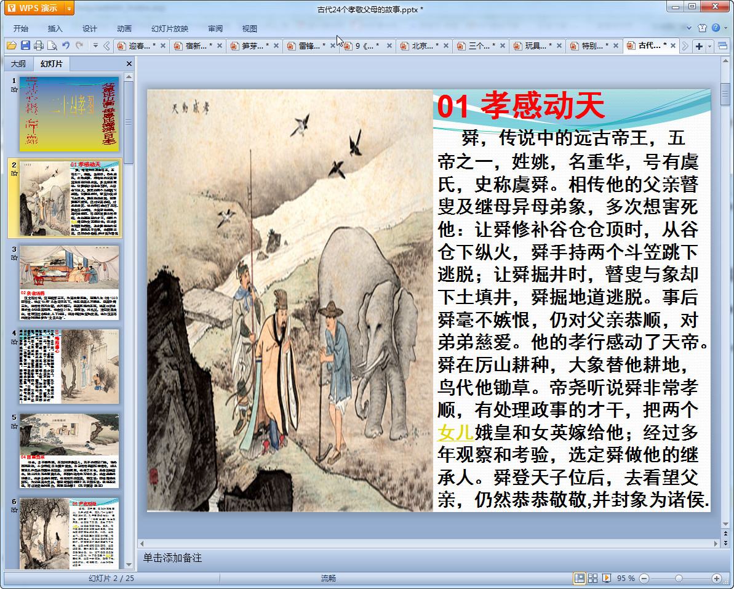The image size is (734, 589).
Task: Close the 笋芽 document tab
Action: point(276,46)
